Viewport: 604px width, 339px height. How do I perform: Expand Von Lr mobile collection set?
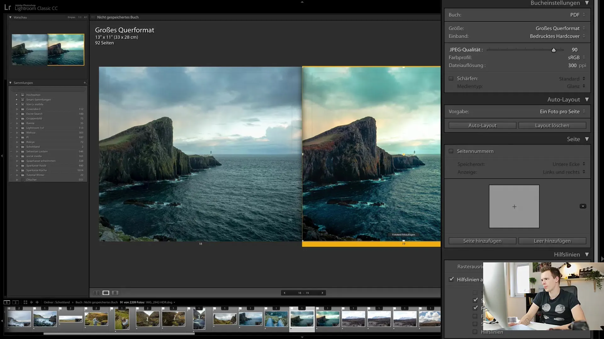pos(17,104)
